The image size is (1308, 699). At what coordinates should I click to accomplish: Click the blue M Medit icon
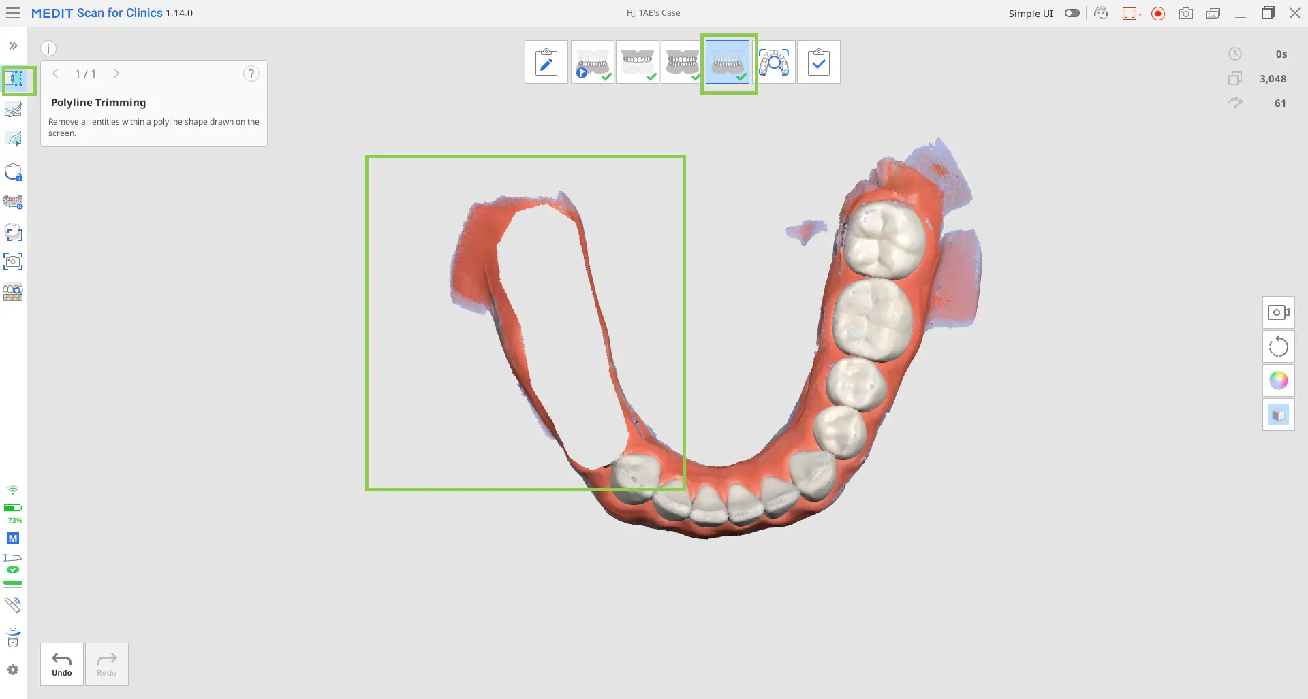point(13,538)
